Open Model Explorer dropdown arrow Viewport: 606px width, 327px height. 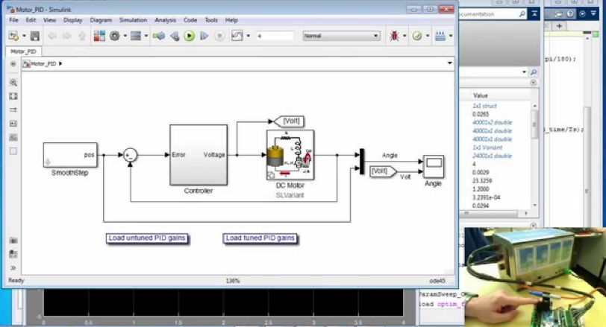coord(146,36)
